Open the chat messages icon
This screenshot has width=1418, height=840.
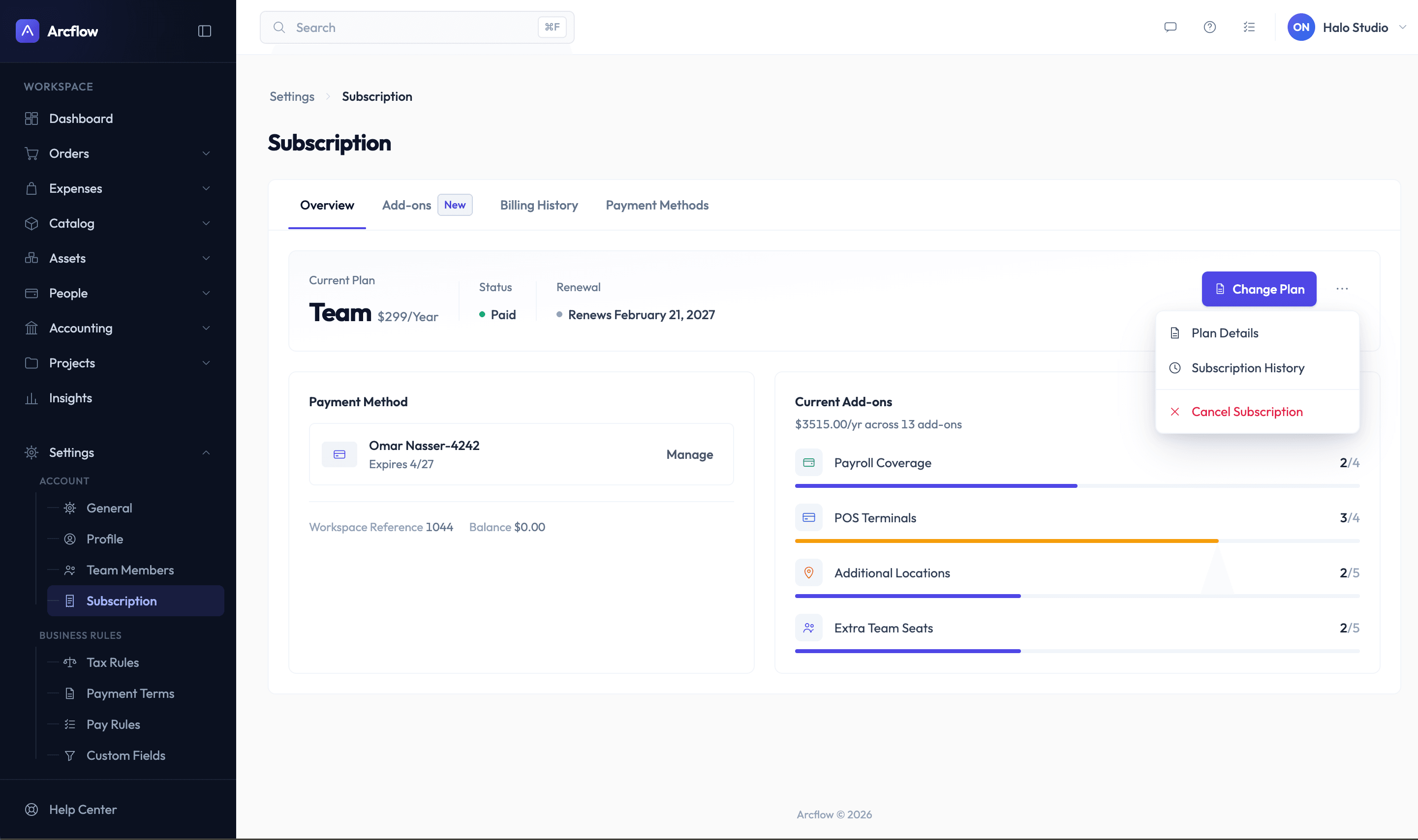click(1170, 27)
